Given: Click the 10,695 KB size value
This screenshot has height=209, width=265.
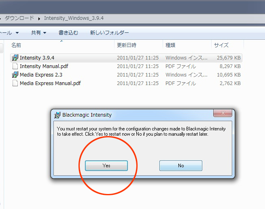Looking at the screenshot, I should coord(229,75).
